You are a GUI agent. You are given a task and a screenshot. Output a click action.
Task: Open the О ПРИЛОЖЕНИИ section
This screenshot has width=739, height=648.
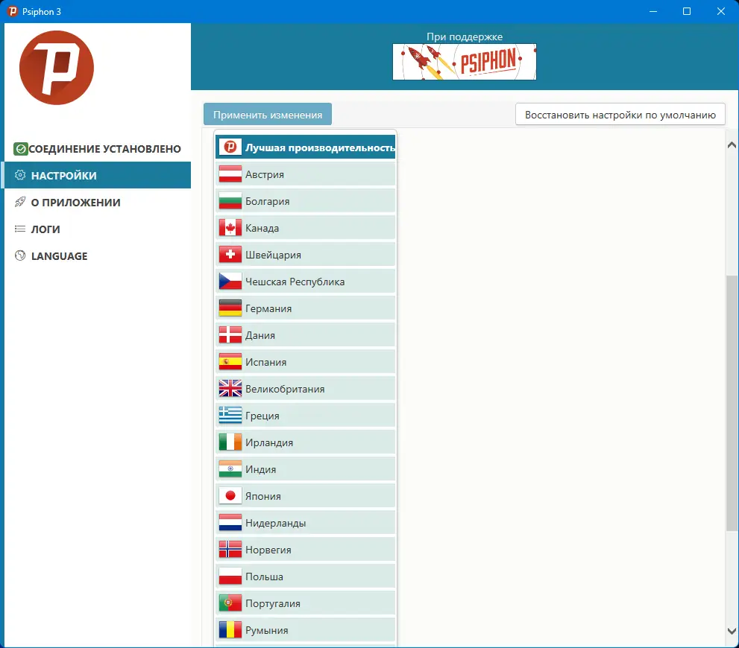tap(73, 202)
